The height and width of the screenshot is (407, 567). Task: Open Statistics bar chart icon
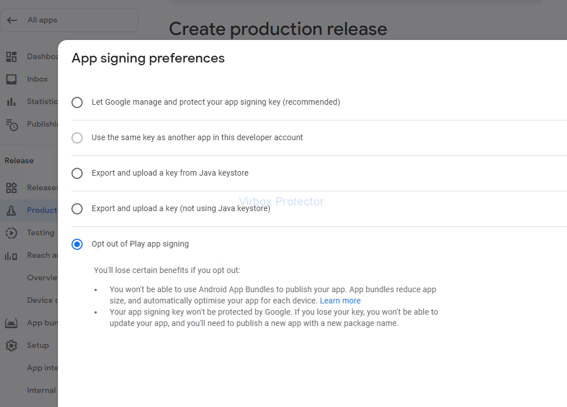[11, 102]
